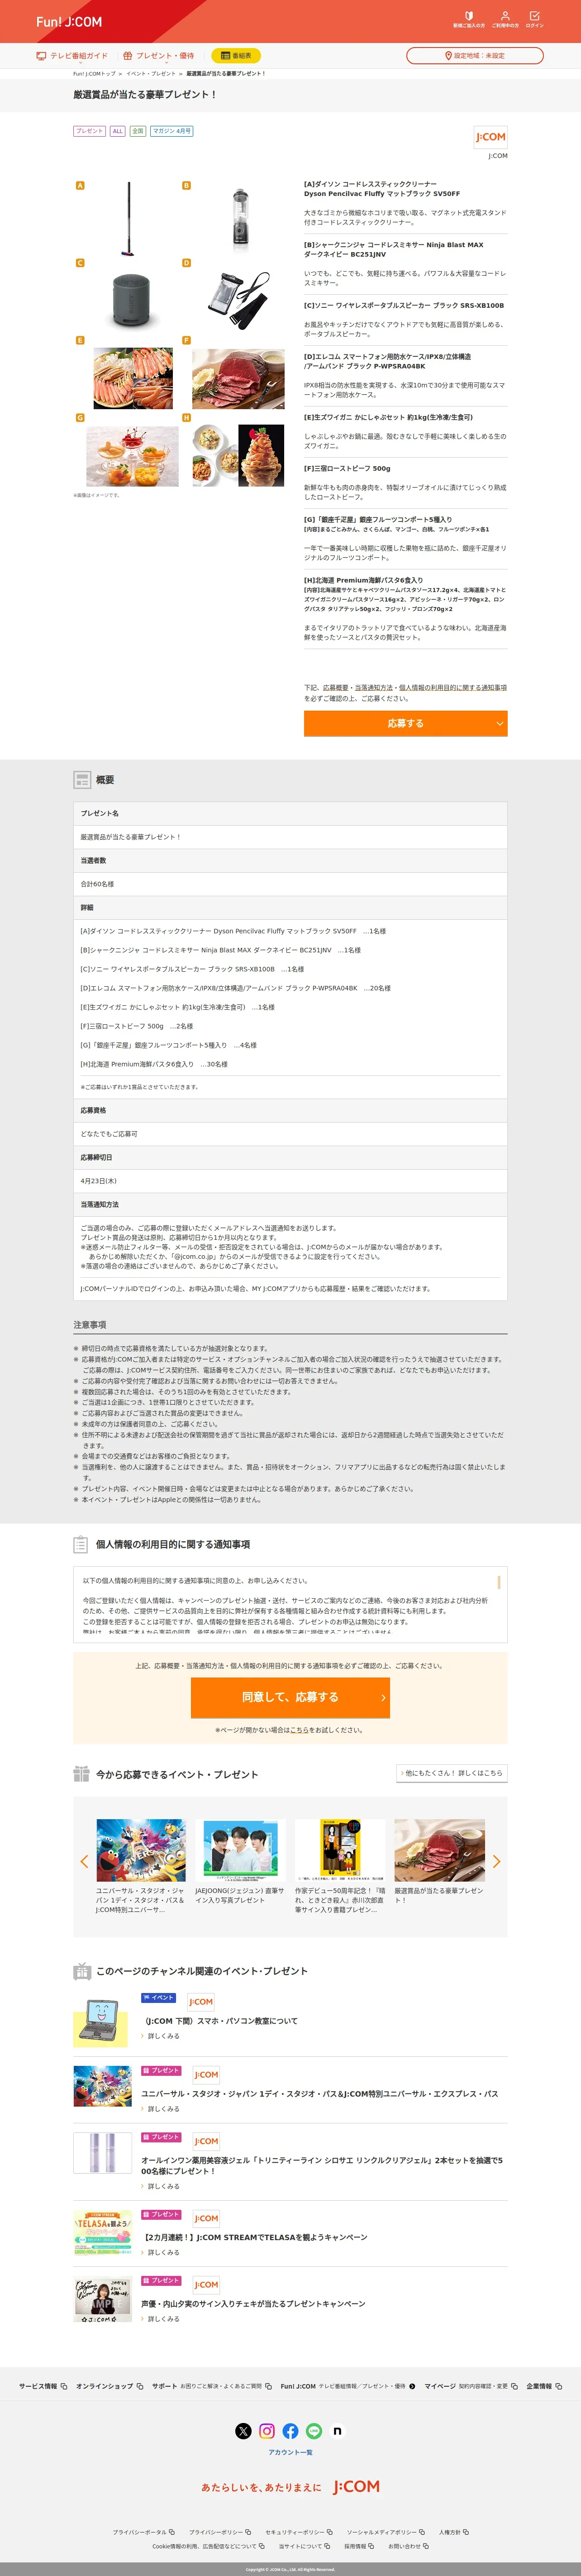Open the 当落通知方法 anchor link

point(374,688)
